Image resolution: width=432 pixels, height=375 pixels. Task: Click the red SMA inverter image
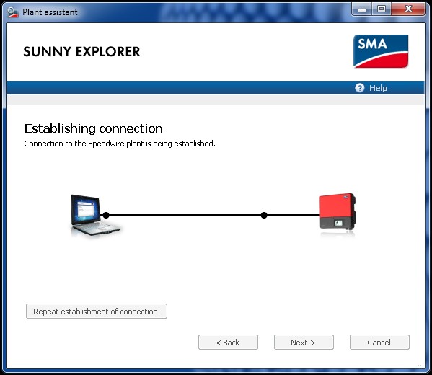(x=338, y=212)
